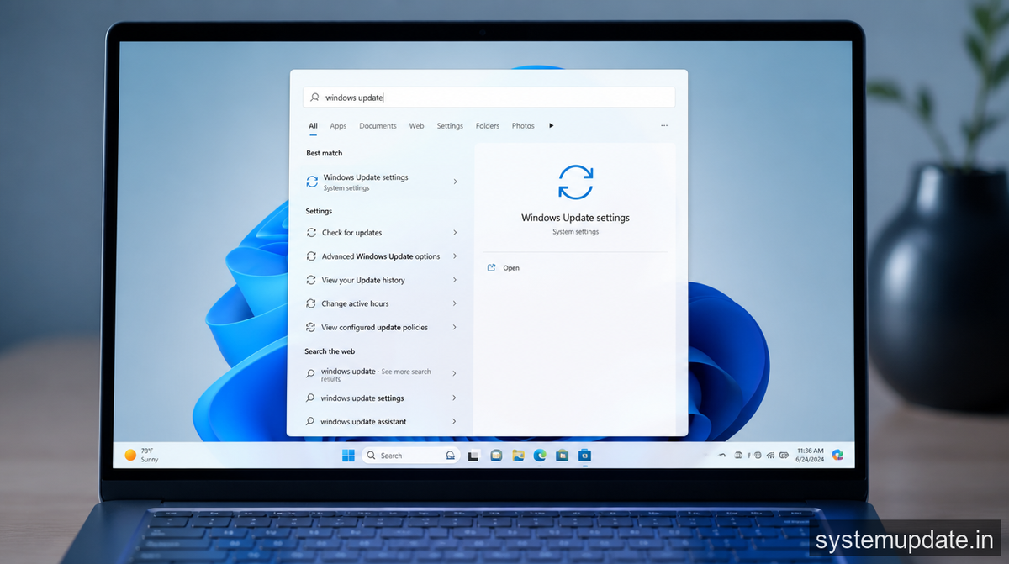Click the taskbar Search box

[x=411, y=456]
